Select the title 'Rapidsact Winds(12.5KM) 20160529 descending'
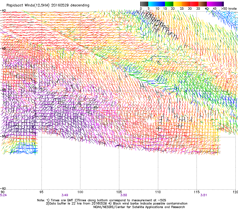 click(48, 5)
